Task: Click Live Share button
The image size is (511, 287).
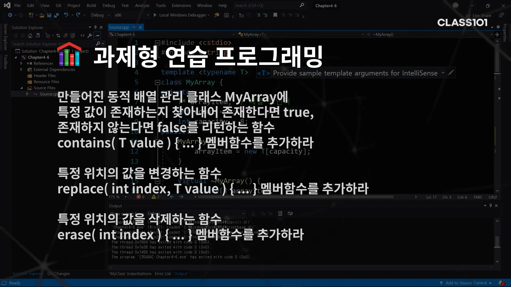Action: [x=479, y=16]
